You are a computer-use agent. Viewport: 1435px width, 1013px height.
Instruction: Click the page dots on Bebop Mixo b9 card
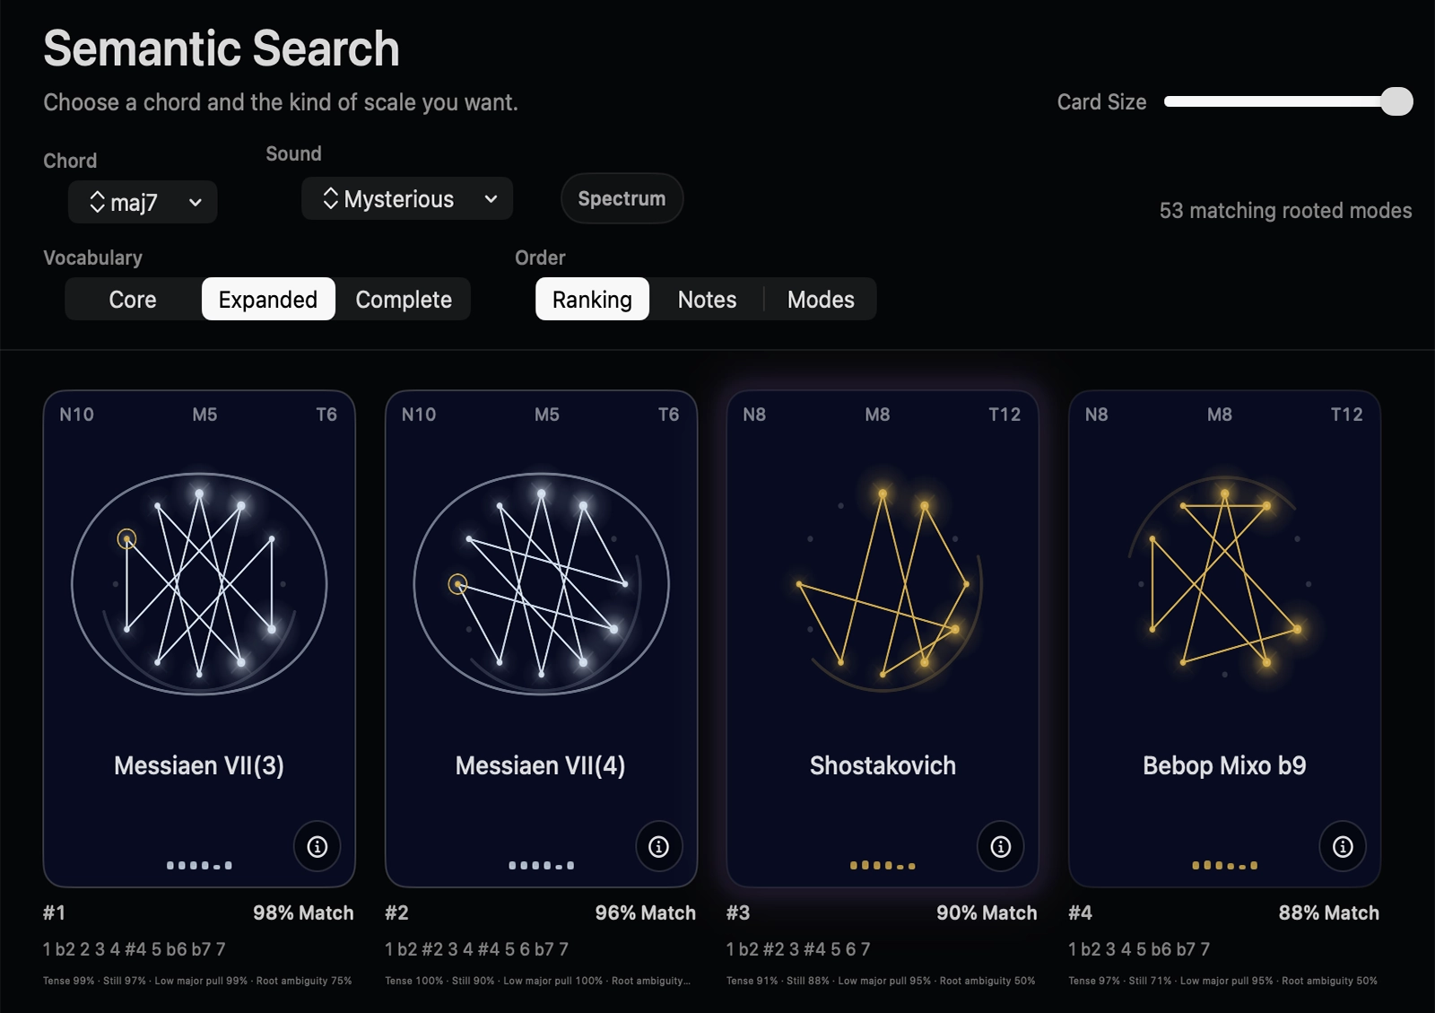coord(1225,865)
